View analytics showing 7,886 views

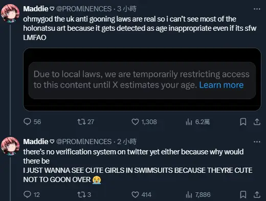pyautogui.click(x=198, y=194)
